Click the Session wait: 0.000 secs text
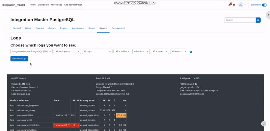The height and width of the screenshot is (131, 270). pyautogui.click(x=192, y=94)
